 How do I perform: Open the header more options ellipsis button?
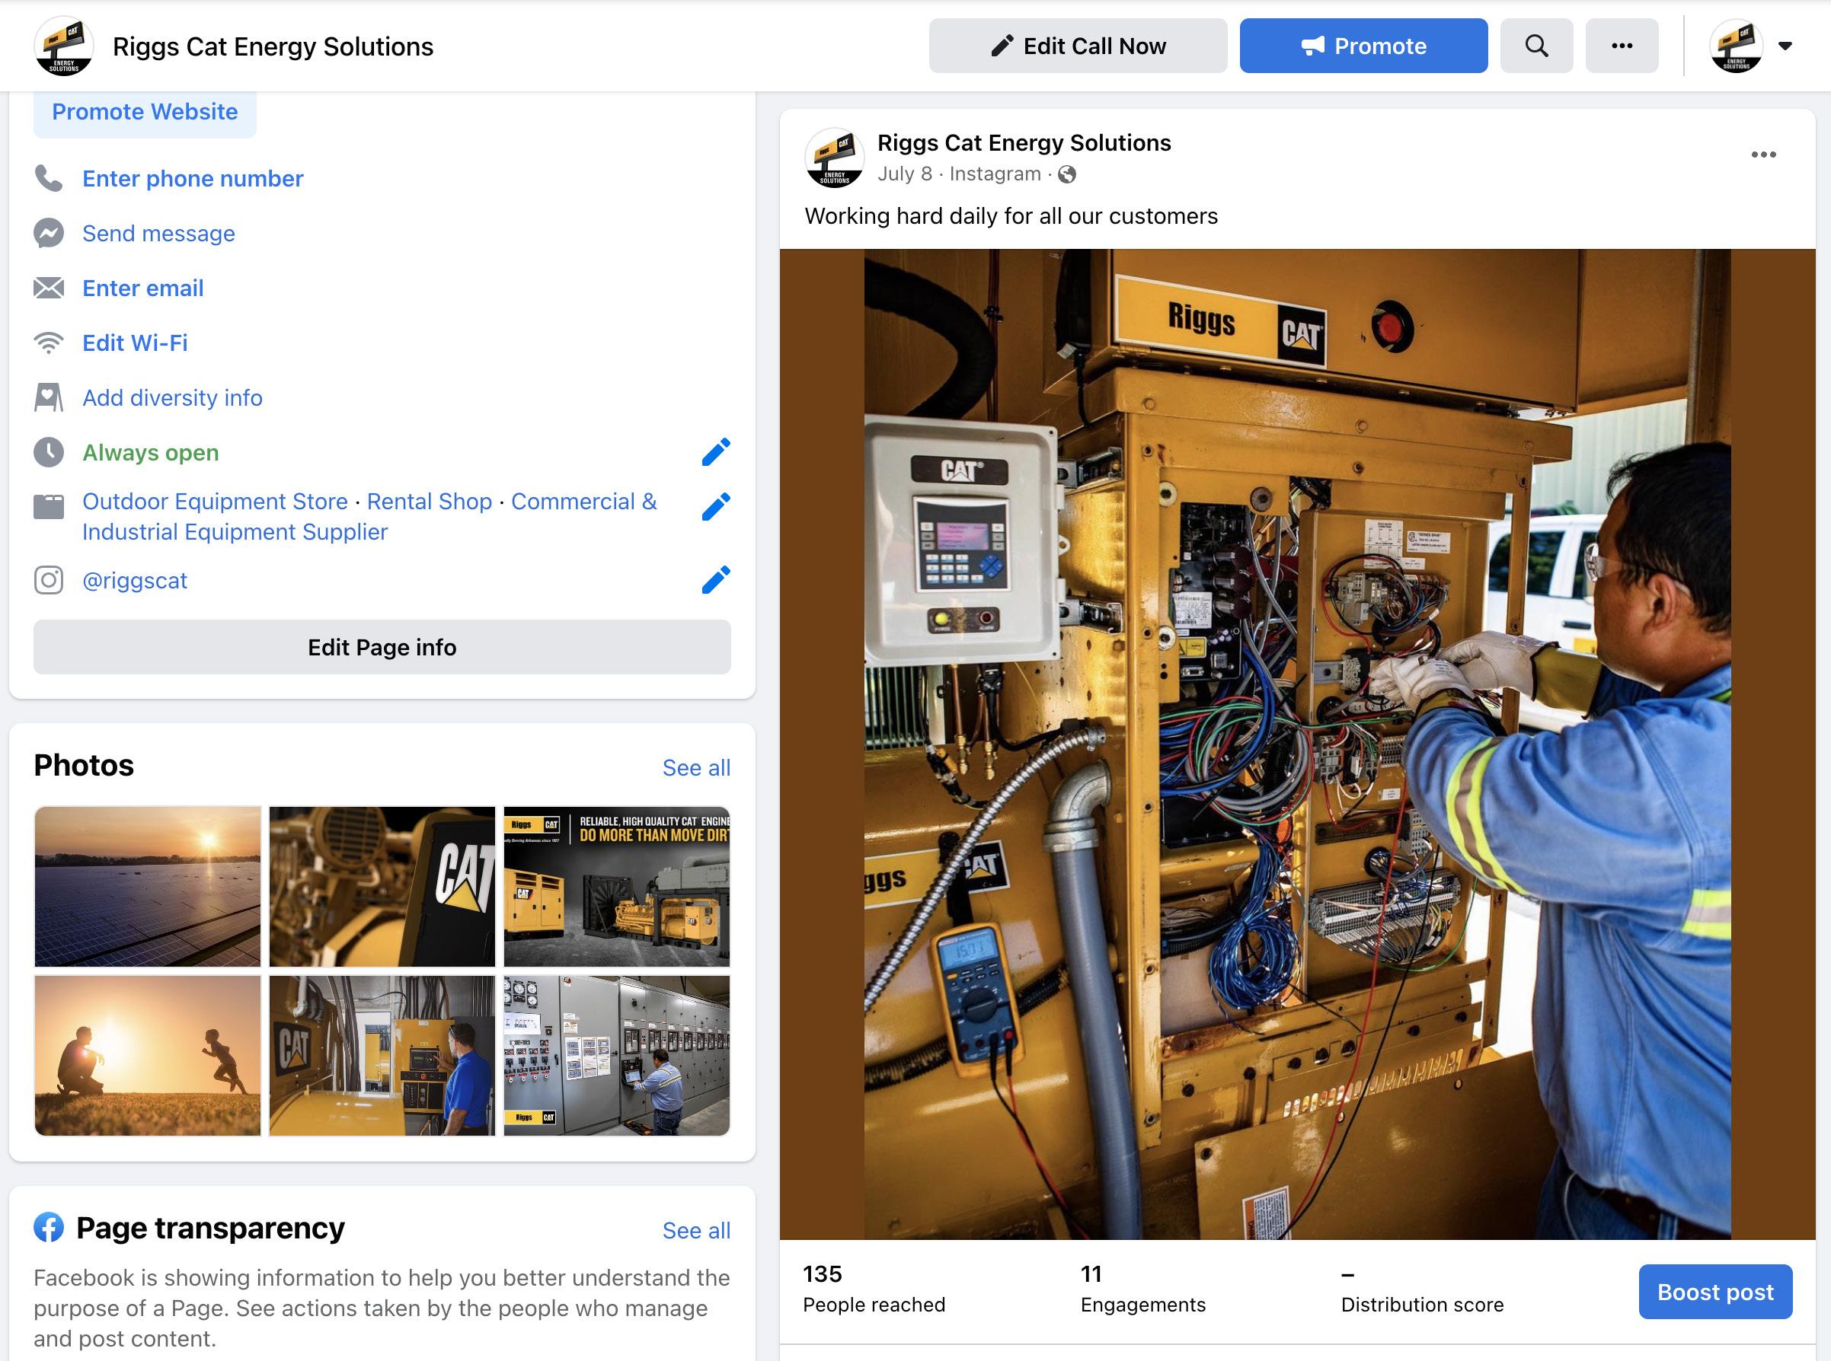(1622, 46)
